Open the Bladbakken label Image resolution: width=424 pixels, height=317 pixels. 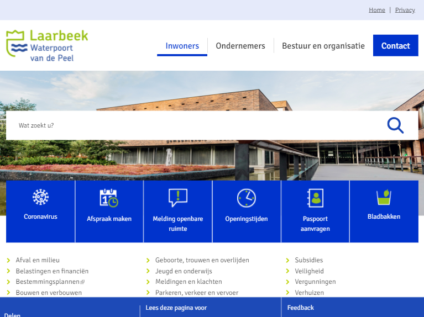click(384, 216)
